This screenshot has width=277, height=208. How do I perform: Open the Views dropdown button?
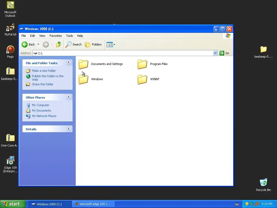(x=111, y=45)
